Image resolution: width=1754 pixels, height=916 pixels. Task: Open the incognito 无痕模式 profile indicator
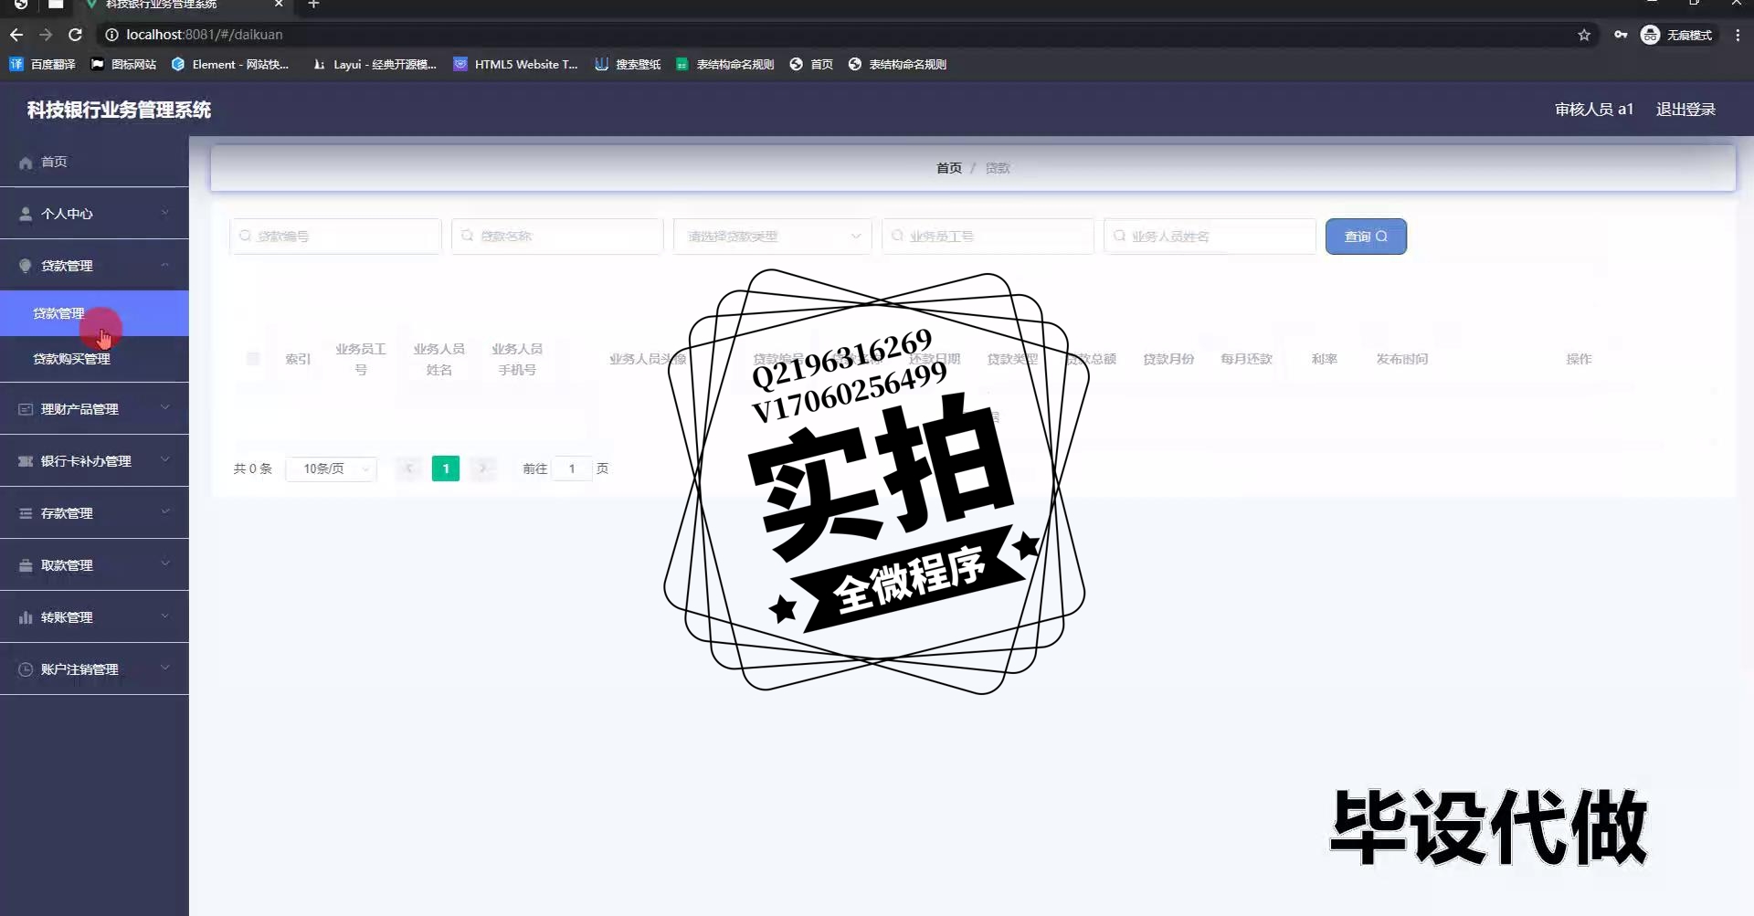(1677, 35)
